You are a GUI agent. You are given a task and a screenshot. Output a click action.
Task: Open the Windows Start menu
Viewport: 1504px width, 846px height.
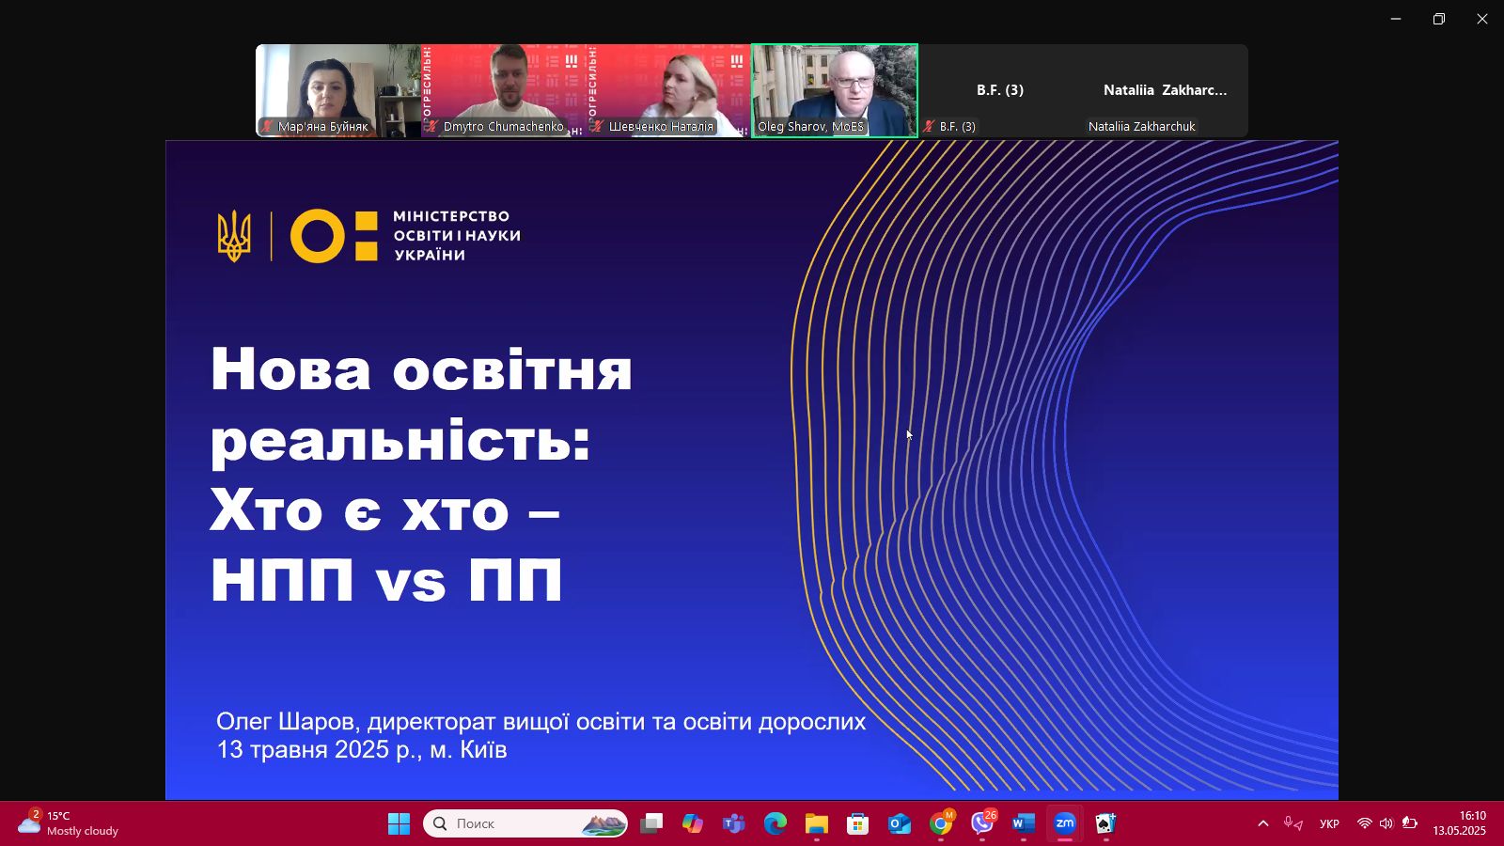[399, 823]
